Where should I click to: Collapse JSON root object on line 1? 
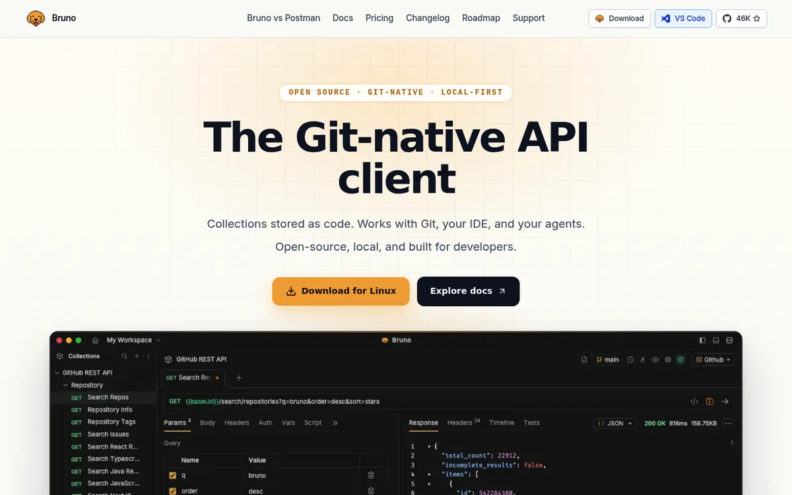429,447
